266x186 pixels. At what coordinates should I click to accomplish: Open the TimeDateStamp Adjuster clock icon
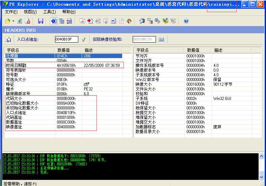tap(157, 21)
